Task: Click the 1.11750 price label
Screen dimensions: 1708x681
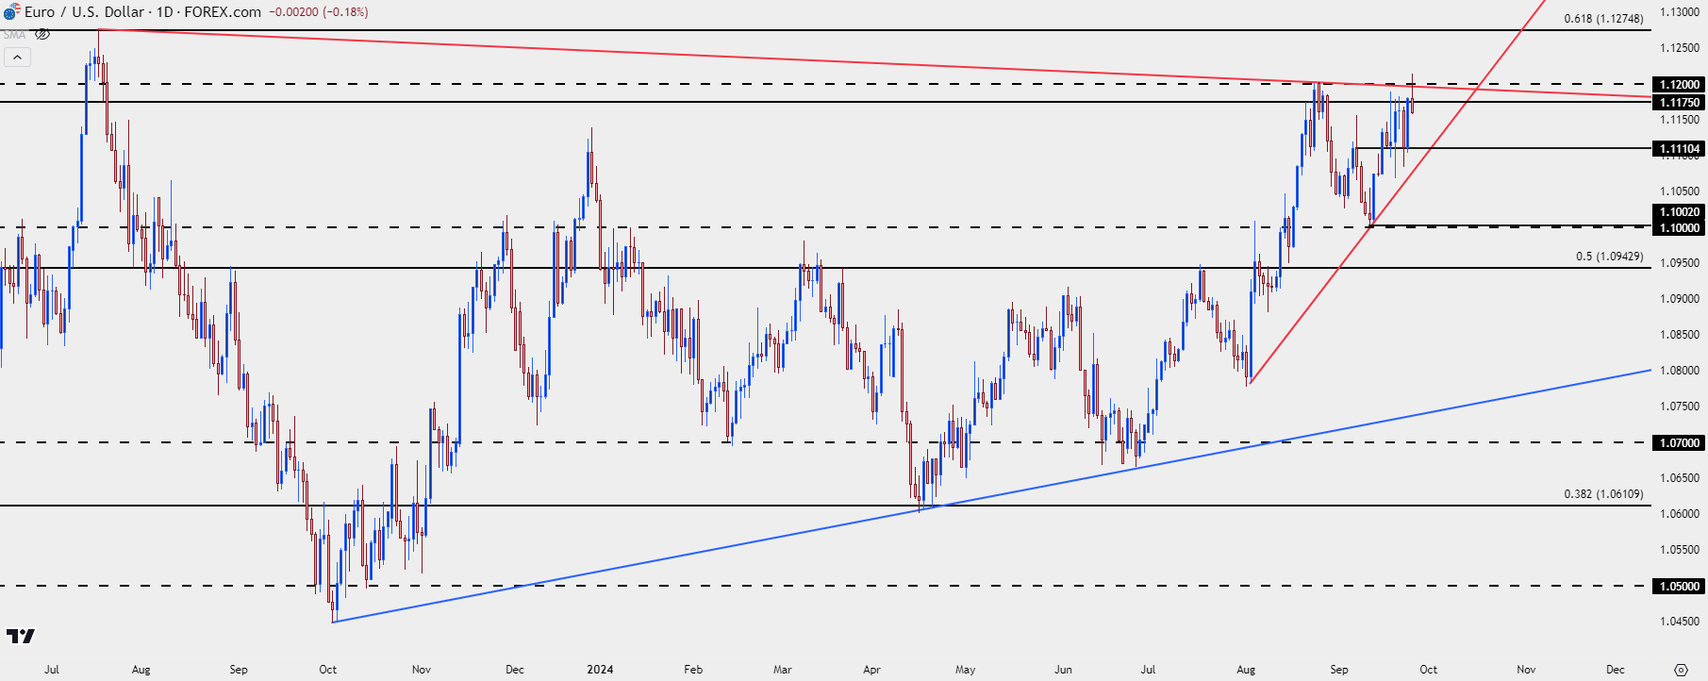Action: pos(1680,102)
